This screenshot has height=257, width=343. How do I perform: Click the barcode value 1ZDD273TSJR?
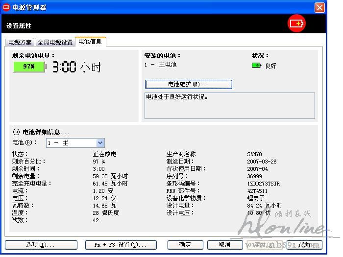click(263, 184)
